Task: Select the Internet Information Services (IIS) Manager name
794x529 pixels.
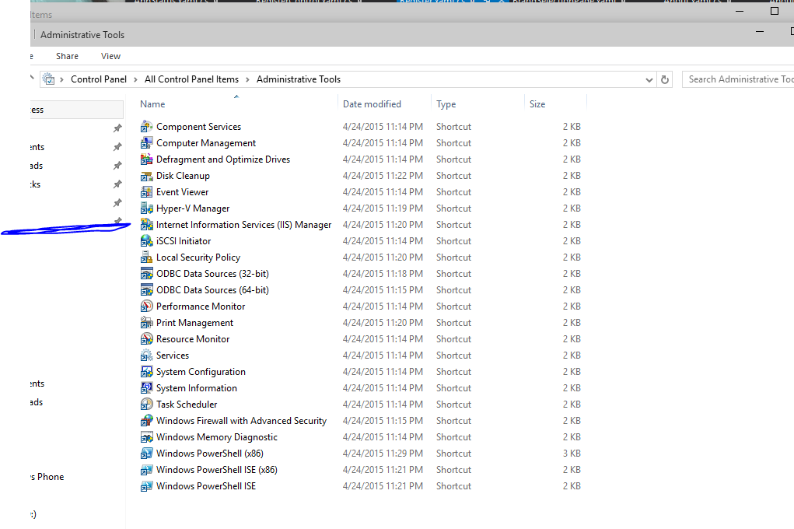Action: point(243,225)
